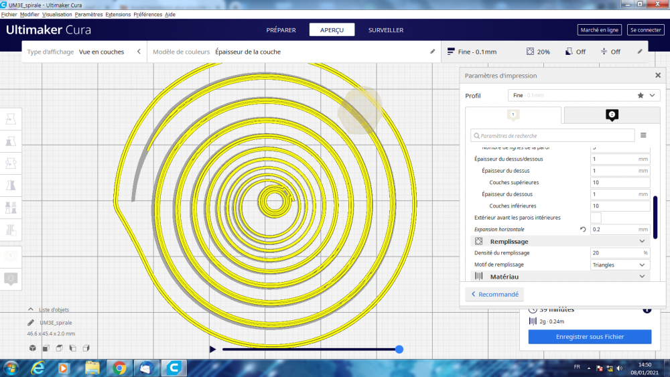670x377 pixels.
Task: Open the settings visibility hamburger menu
Action: click(643, 135)
